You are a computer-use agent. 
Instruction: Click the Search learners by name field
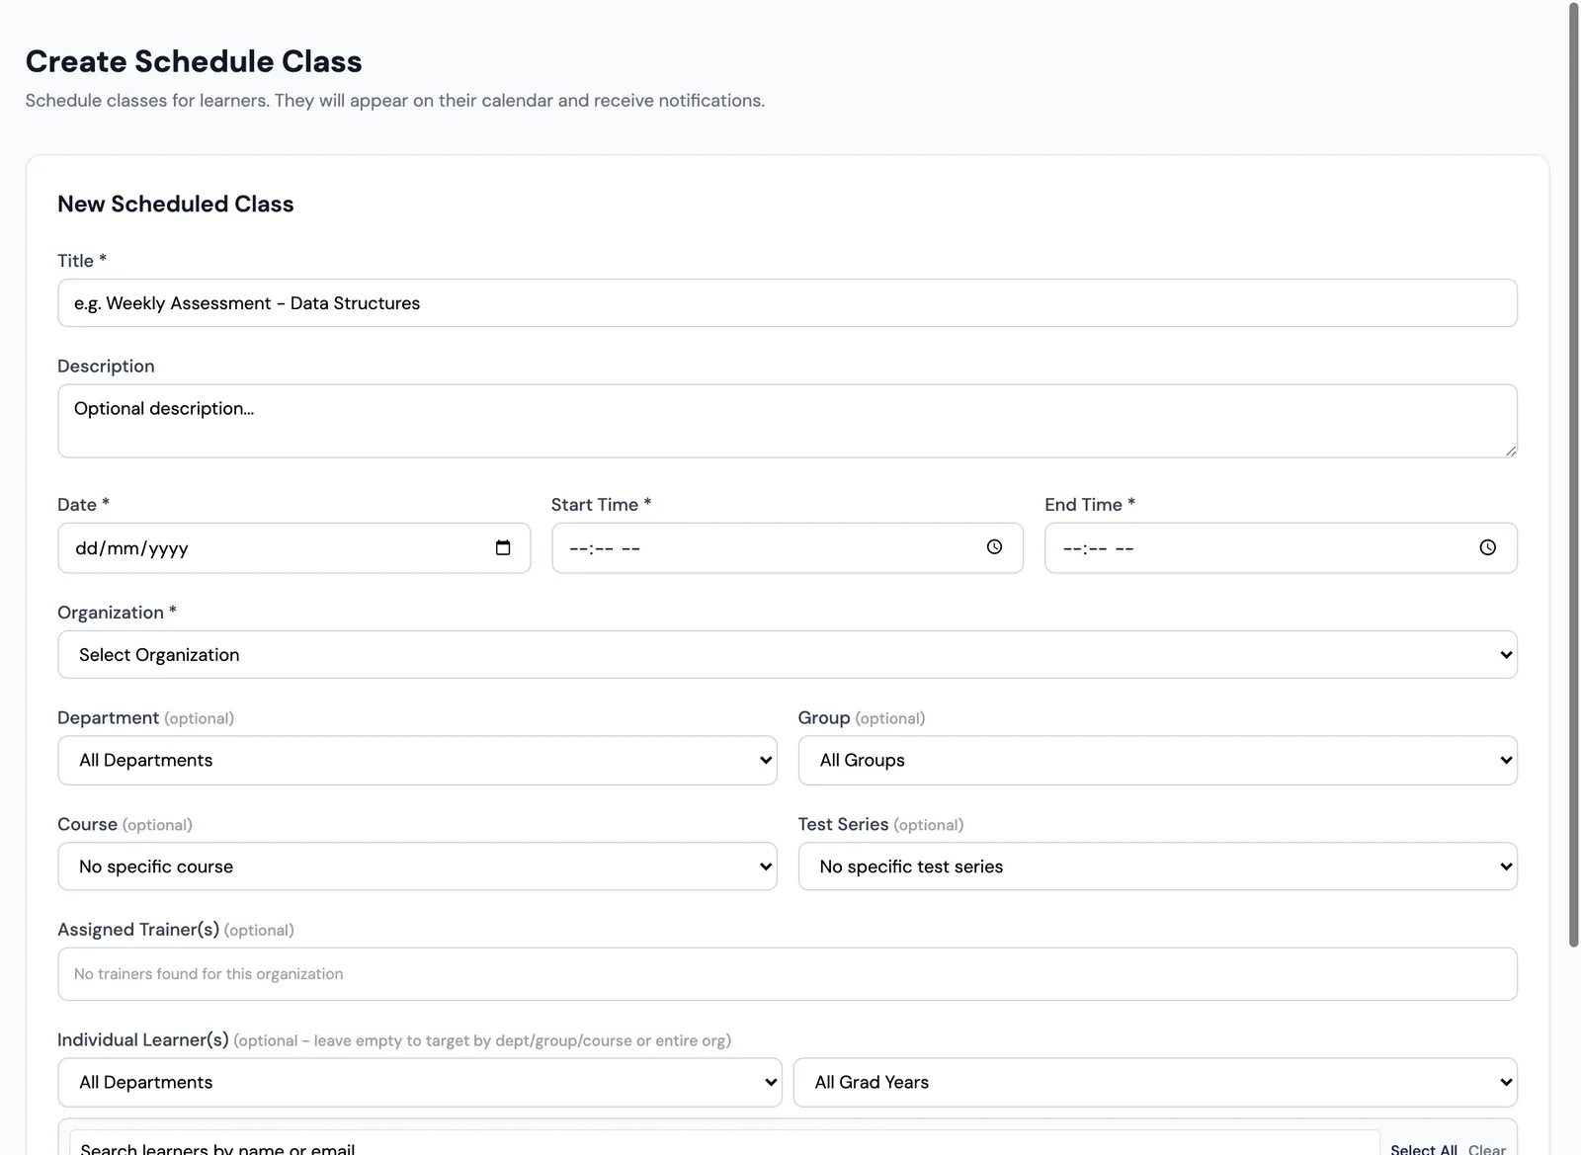pos(724,1144)
